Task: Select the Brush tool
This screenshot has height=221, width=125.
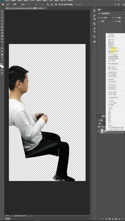Action: click(2, 24)
